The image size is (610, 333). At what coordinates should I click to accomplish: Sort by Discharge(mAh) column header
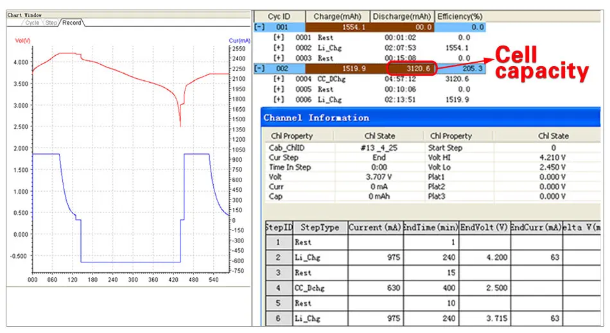click(x=402, y=17)
